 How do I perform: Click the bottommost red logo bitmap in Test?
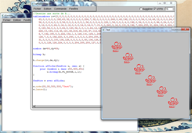point(173,103)
